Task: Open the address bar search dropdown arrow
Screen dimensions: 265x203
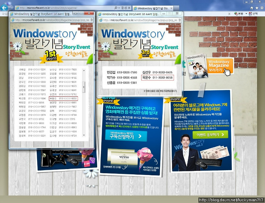Action: (119, 8)
